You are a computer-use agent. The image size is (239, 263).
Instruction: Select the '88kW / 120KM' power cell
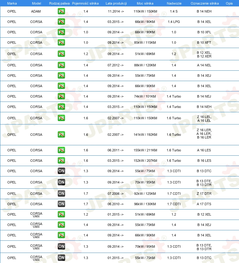click(145, 65)
